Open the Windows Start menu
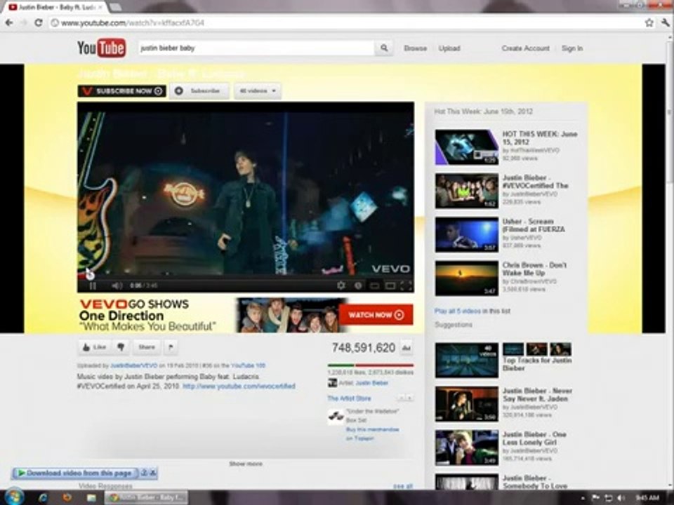Image resolution: width=674 pixels, height=505 pixels. 14,497
